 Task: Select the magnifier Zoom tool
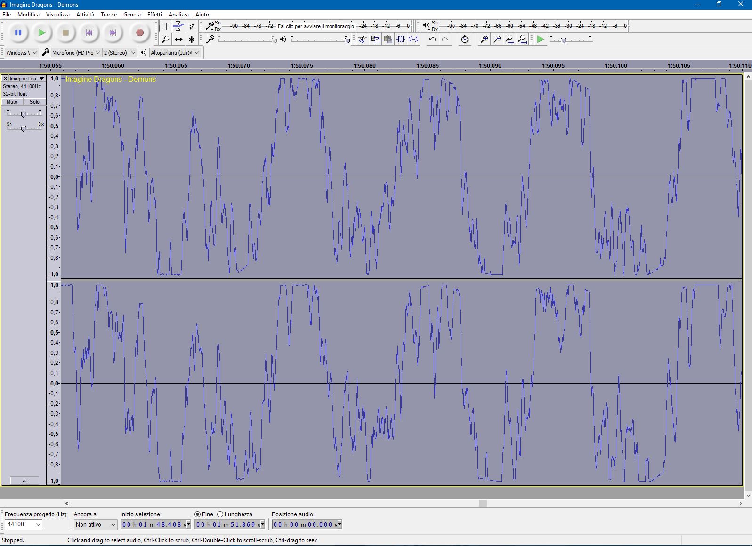coord(166,39)
